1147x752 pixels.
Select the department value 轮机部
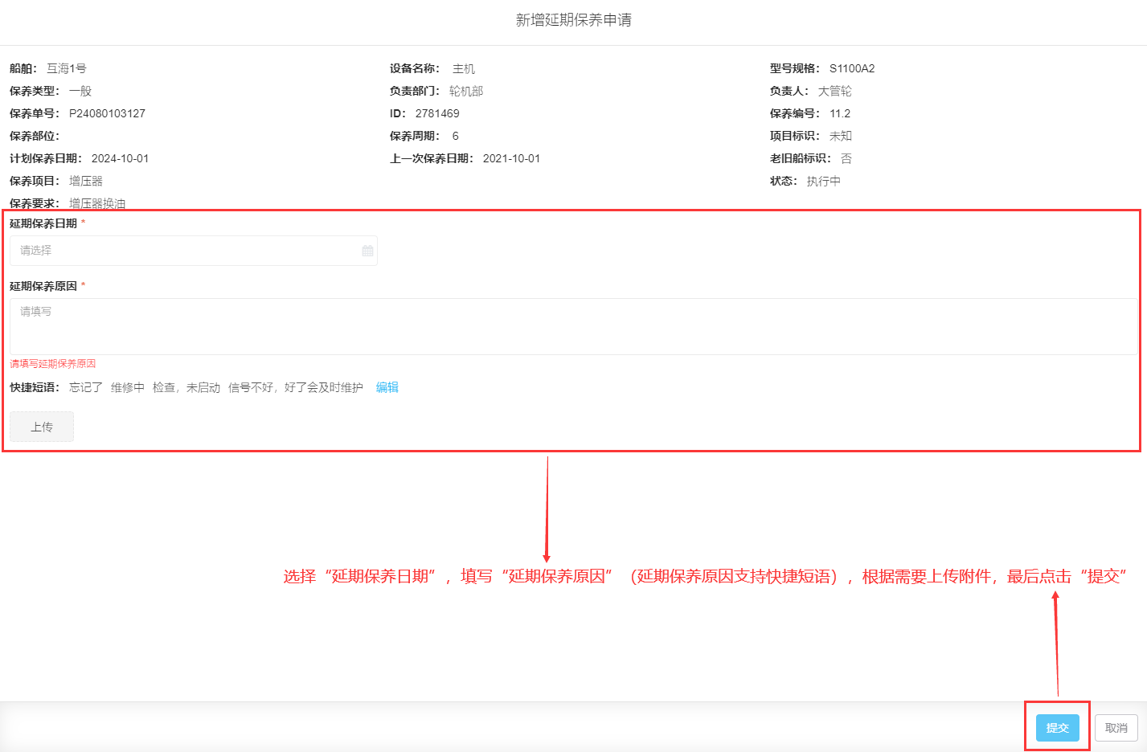[x=466, y=91]
